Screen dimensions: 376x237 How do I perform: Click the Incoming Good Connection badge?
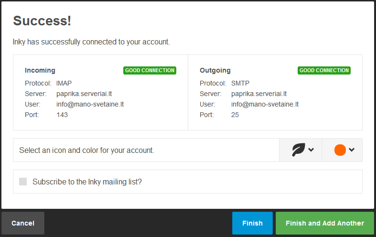[x=150, y=70]
